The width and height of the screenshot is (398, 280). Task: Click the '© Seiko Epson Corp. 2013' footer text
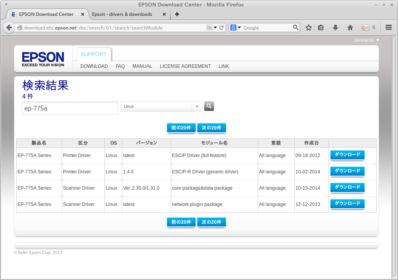coord(38,252)
